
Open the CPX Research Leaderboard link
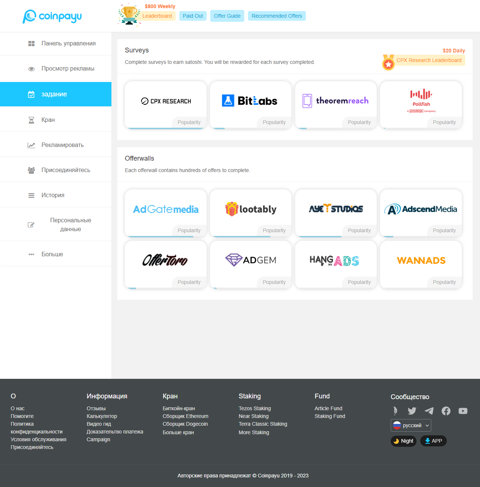(429, 60)
